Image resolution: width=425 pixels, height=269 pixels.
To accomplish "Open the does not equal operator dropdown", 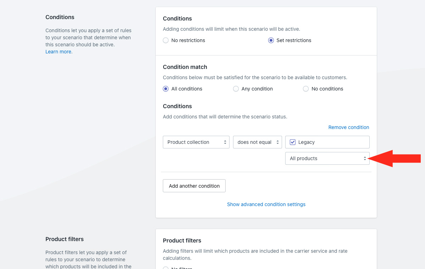I will [257, 142].
